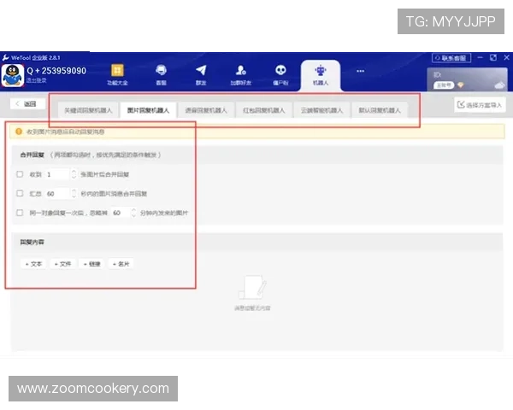This screenshot has width=513, height=410.
Task: Click the WeTool wrench logo icon
Action: pos(6,58)
